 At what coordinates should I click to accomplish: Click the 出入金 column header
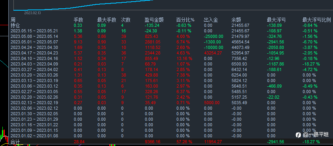(211, 20)
